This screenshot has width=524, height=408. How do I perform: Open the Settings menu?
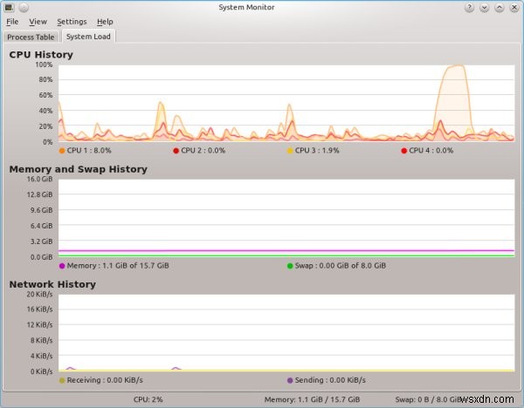(72, 21)
